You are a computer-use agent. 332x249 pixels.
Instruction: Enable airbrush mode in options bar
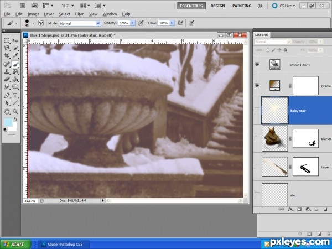click(180, 23)
